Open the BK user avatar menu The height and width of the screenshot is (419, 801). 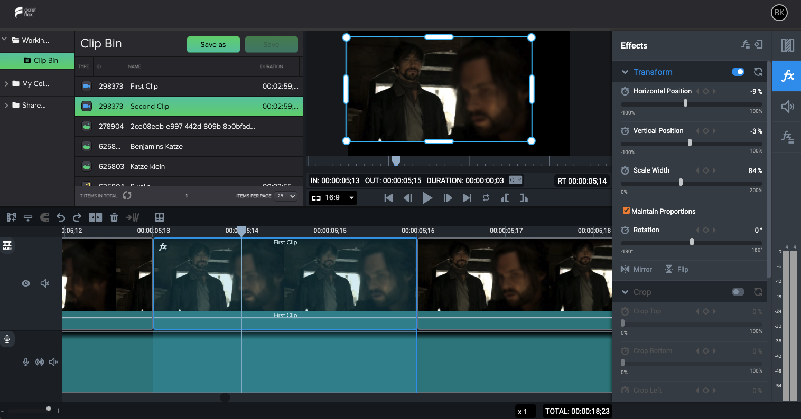tap(779, 13)
